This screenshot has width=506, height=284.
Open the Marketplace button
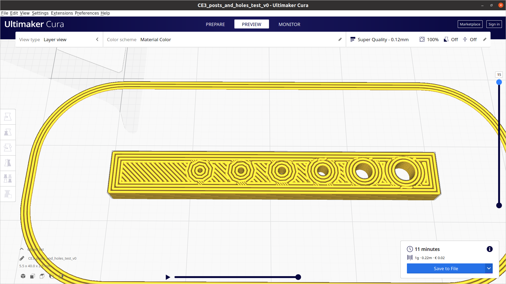click(470, 24)
